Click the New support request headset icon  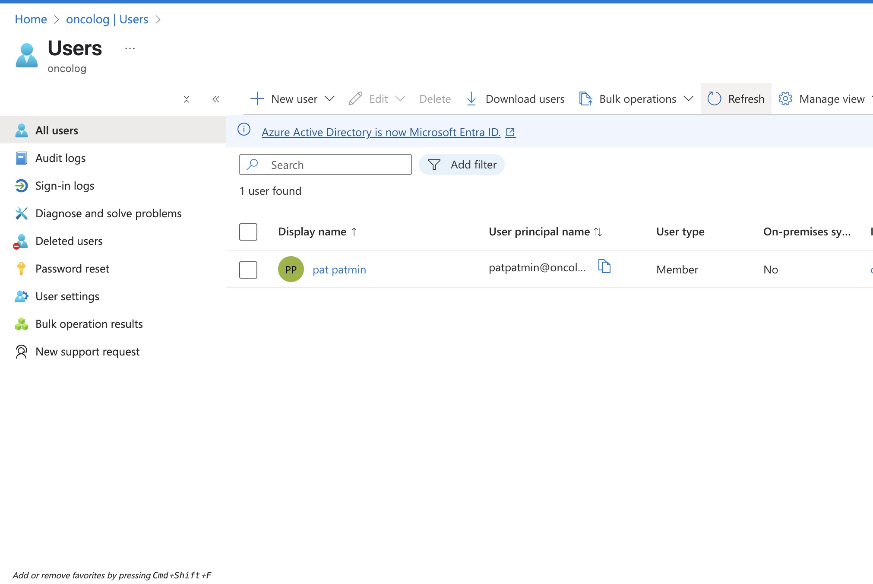(21, 352)
